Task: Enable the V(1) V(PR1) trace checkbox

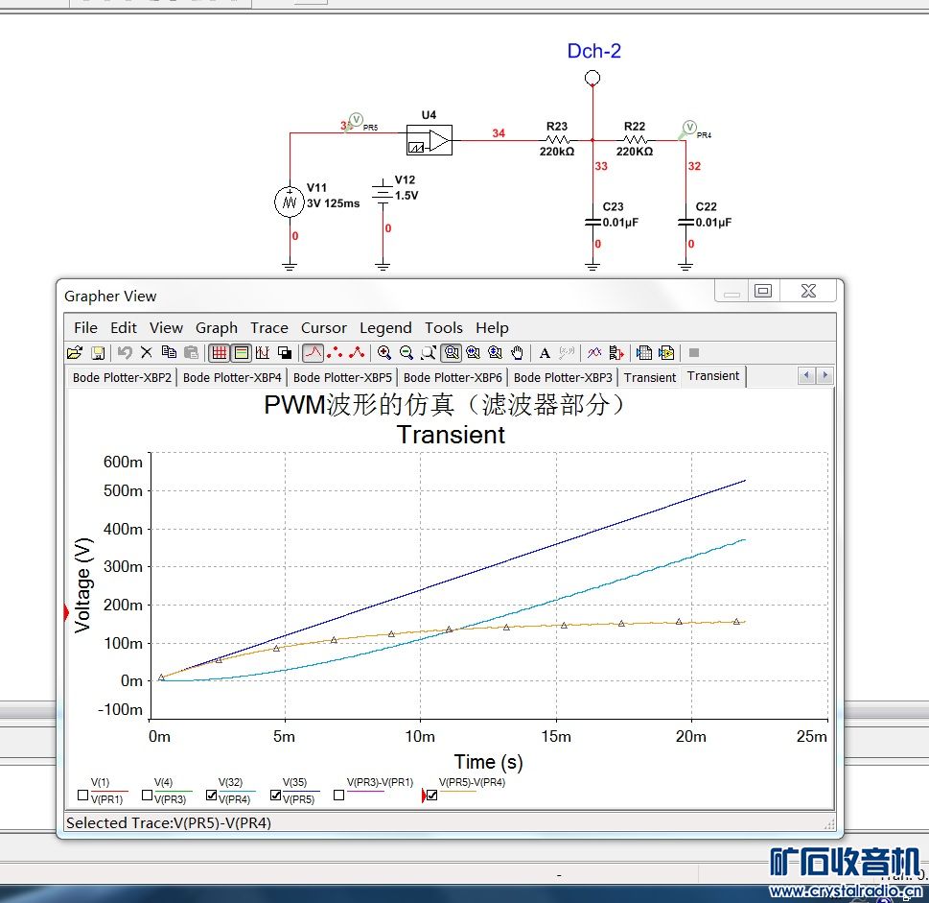Action: pos(83,796)
